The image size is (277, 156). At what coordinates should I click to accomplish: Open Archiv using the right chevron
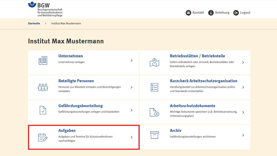tap(243, 135)
